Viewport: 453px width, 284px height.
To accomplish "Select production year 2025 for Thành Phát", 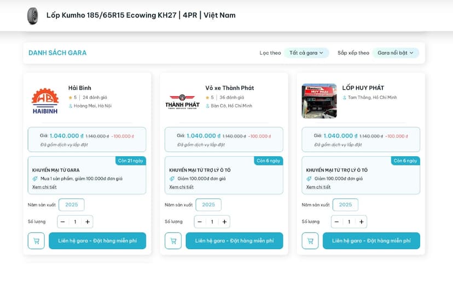I will click(x=208, y=205).
